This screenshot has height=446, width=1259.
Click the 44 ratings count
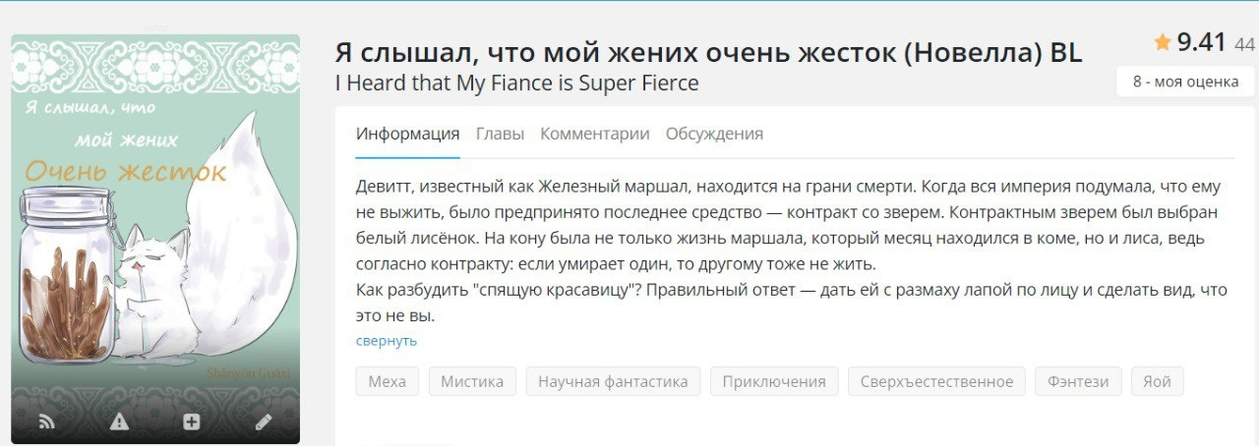click(x=1244, y=44)
